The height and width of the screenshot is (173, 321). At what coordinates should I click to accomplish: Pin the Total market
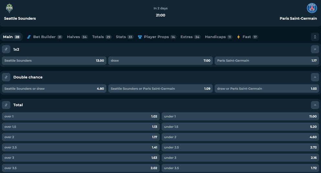tap(6, 105)
